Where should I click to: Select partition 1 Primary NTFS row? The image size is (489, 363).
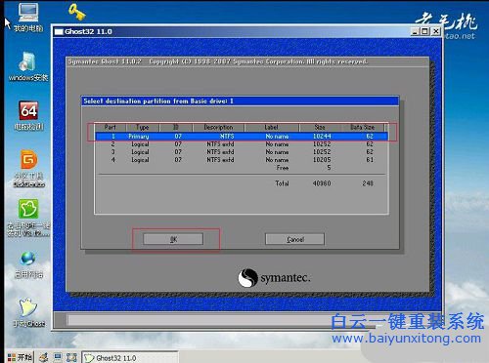[242, 137]
